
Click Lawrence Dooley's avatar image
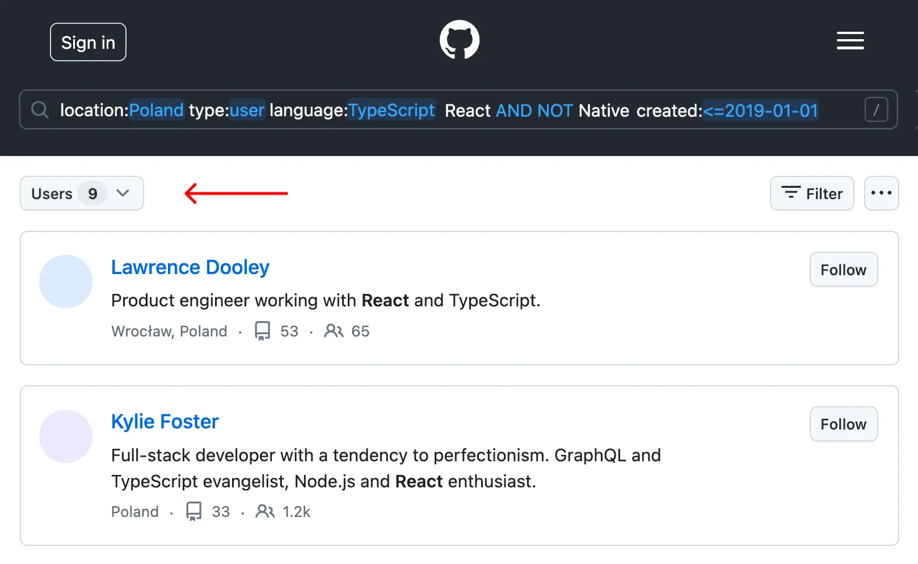tap(66, 281)
